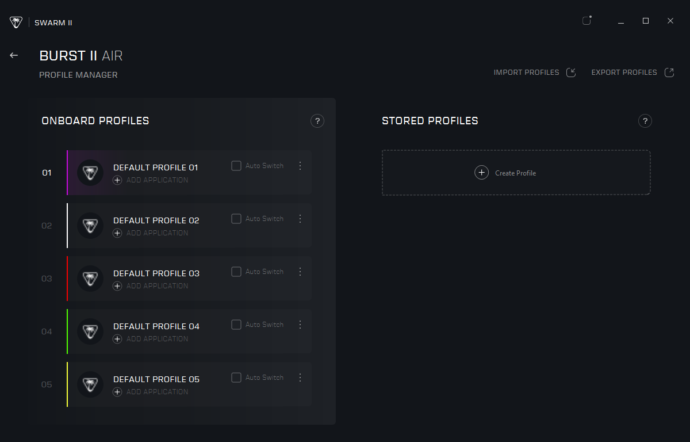Viewport: 690px width, 442px height.
Task: Click Default Profile 05 avatar icon
Action: [90, 384]
